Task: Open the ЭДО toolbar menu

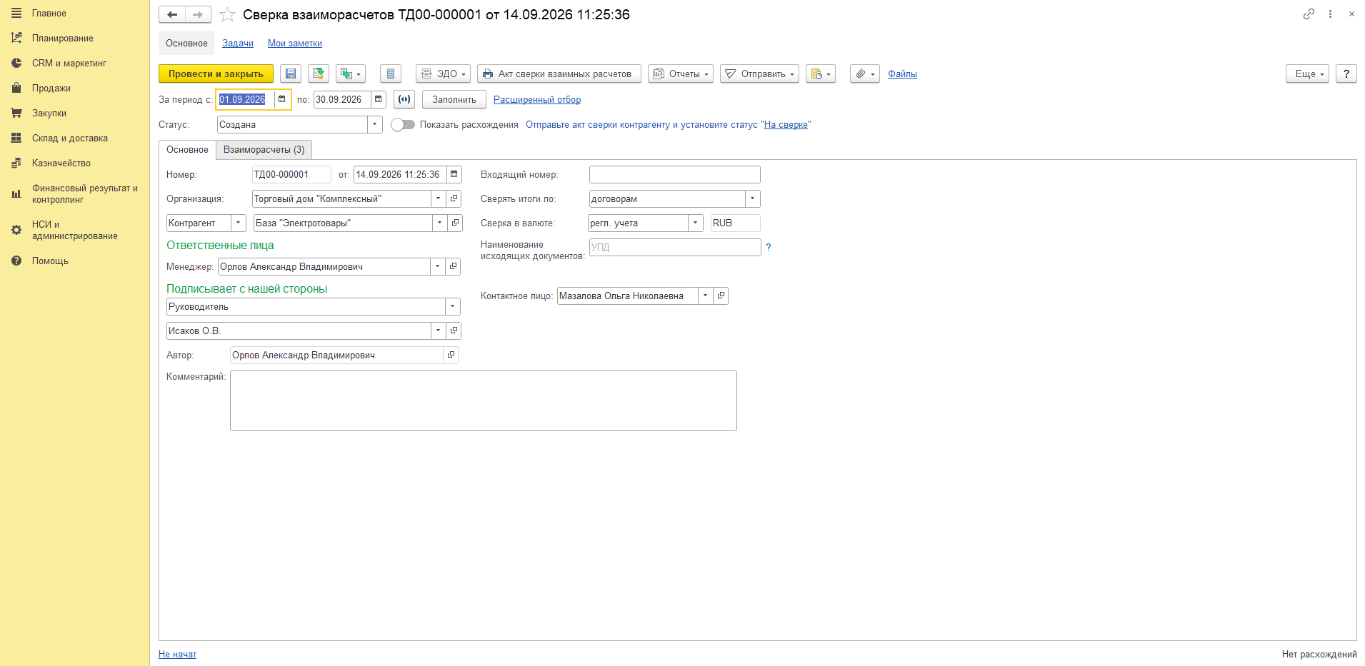Action: [x=444, y=74]
